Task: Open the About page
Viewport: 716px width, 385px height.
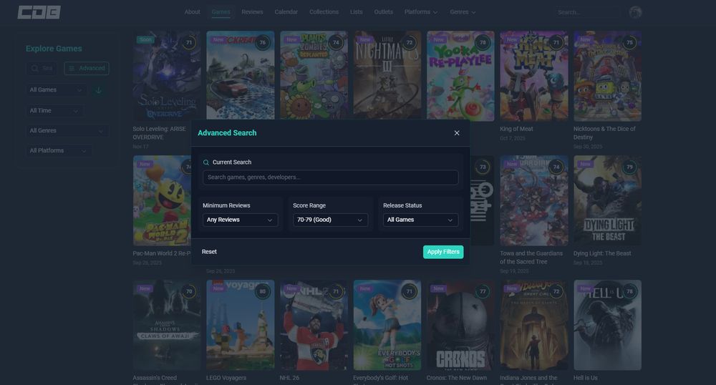Action: click(192, 12)
